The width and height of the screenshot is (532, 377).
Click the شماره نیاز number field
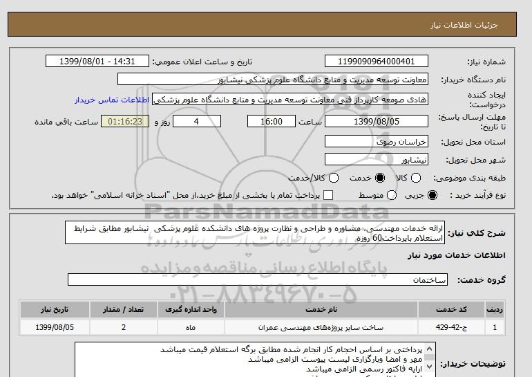point(377,62)
